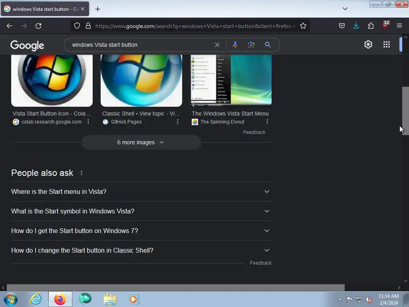This screenshot has width=409, height=307.
Task: Open the Vista Start Menu screenshot thumbnail
Action: click(231, 80)
